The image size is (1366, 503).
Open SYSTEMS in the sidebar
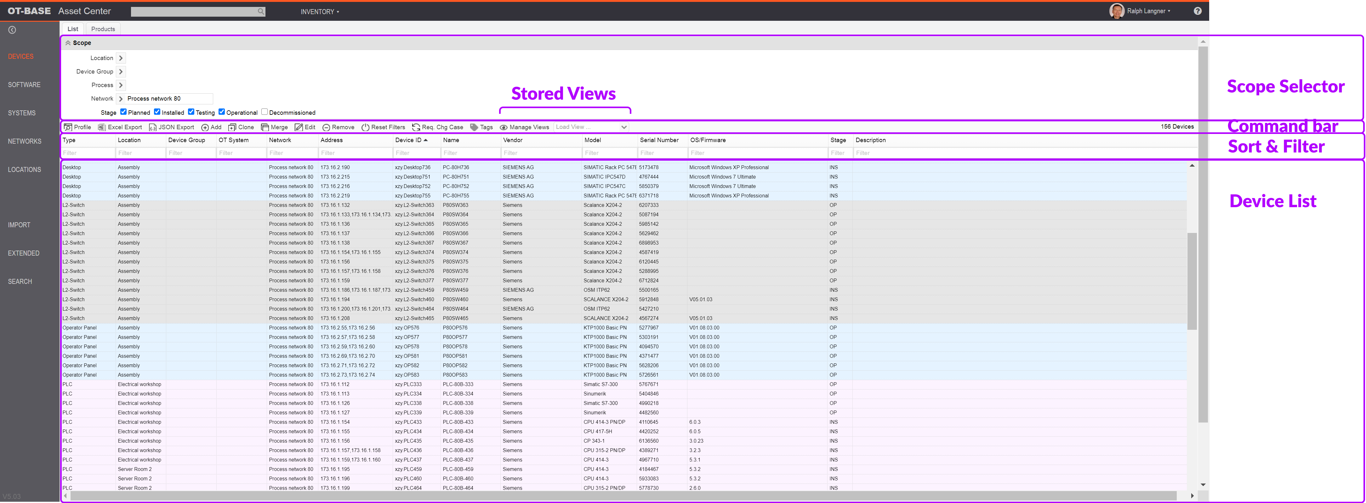(x=22, y=113)
